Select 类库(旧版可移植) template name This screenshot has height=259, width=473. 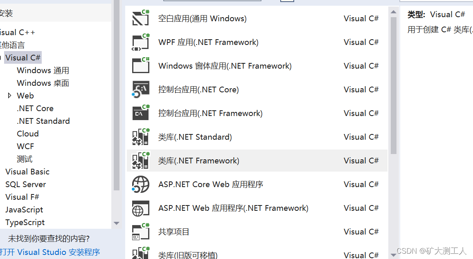click(188, 255)
